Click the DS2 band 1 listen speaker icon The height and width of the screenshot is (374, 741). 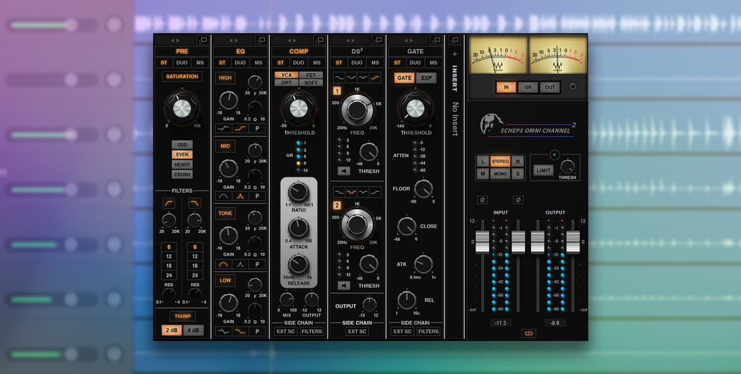coord(344,171)
